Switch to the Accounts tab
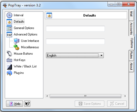Image resolution: width=137 pixels, height=112 pixels. (x=131, y=29)
